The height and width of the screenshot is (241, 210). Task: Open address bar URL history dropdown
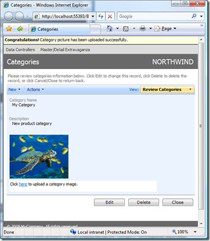[x=93, y=16]
